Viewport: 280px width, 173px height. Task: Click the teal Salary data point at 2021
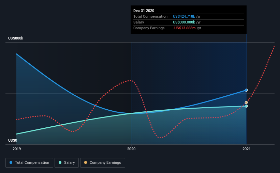(246, 106)
